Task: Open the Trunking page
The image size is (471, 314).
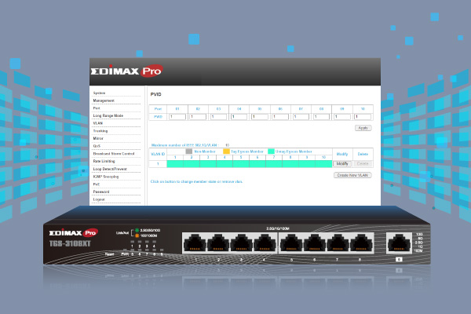Action: [100, 131]
